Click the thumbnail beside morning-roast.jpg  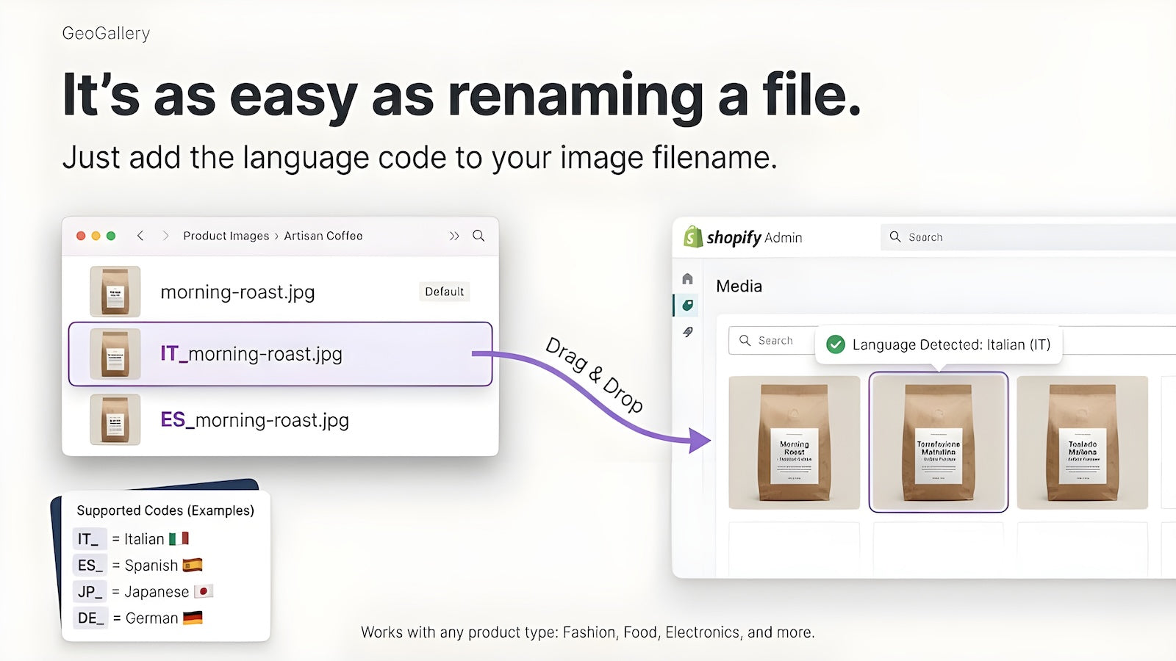click(115, 292)
